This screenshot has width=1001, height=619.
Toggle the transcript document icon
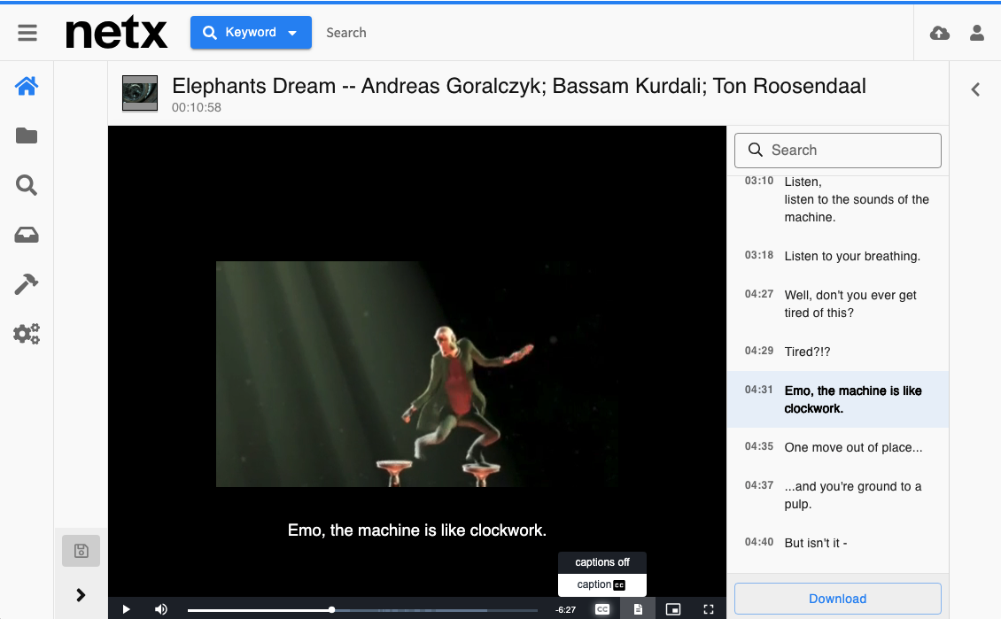638,609
